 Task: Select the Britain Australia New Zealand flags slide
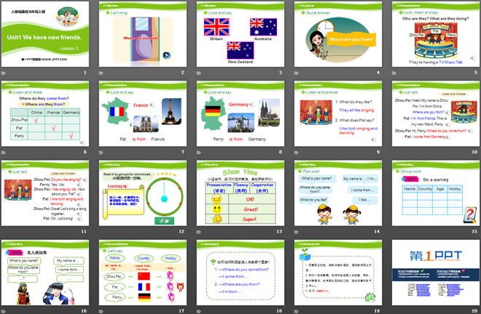point(240,34)
